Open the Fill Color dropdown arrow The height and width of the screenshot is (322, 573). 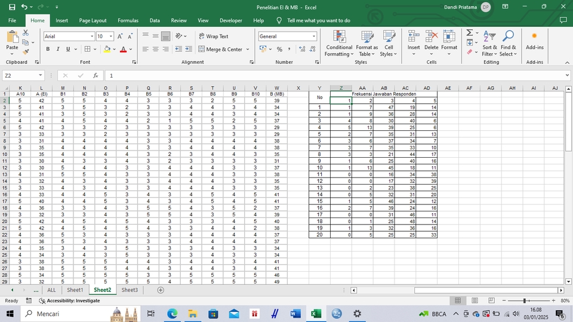pos(115,49)
